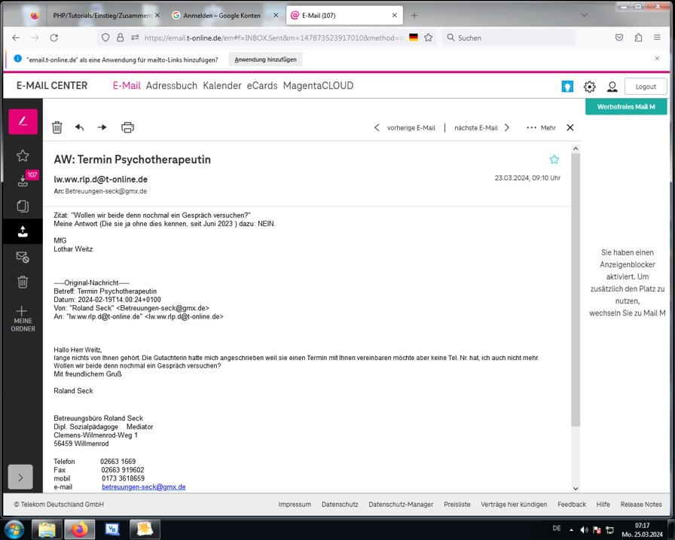The image size is (675, 540).
Task: Open settings via the gear icon
Action: pyautogui.click(x=590, y=87)
